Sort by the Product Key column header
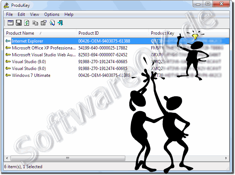 point(189,33)
